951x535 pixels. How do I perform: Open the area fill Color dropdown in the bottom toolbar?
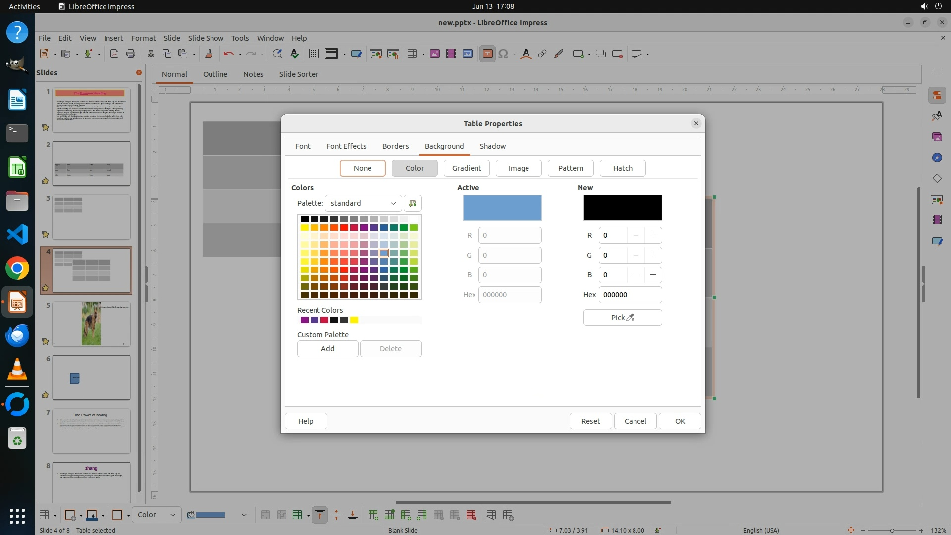(x=156, y=515)
